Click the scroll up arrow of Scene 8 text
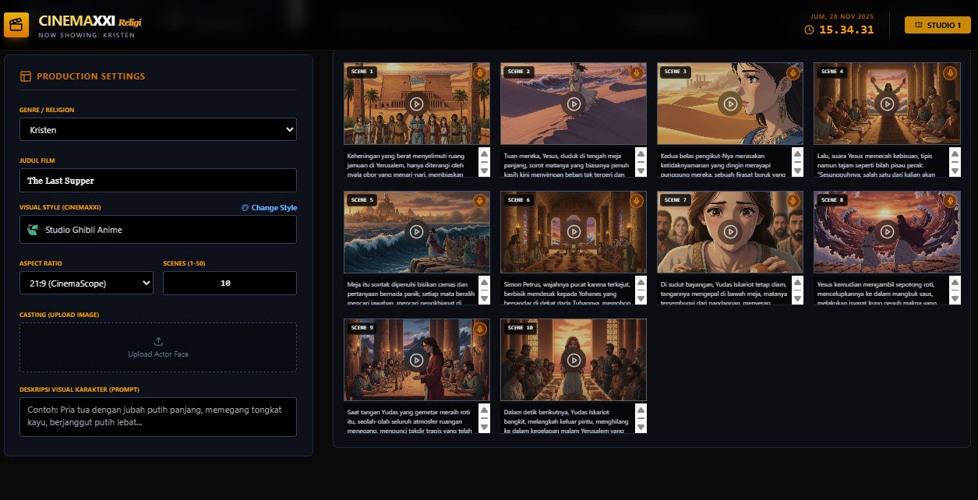 click(954, 282)
